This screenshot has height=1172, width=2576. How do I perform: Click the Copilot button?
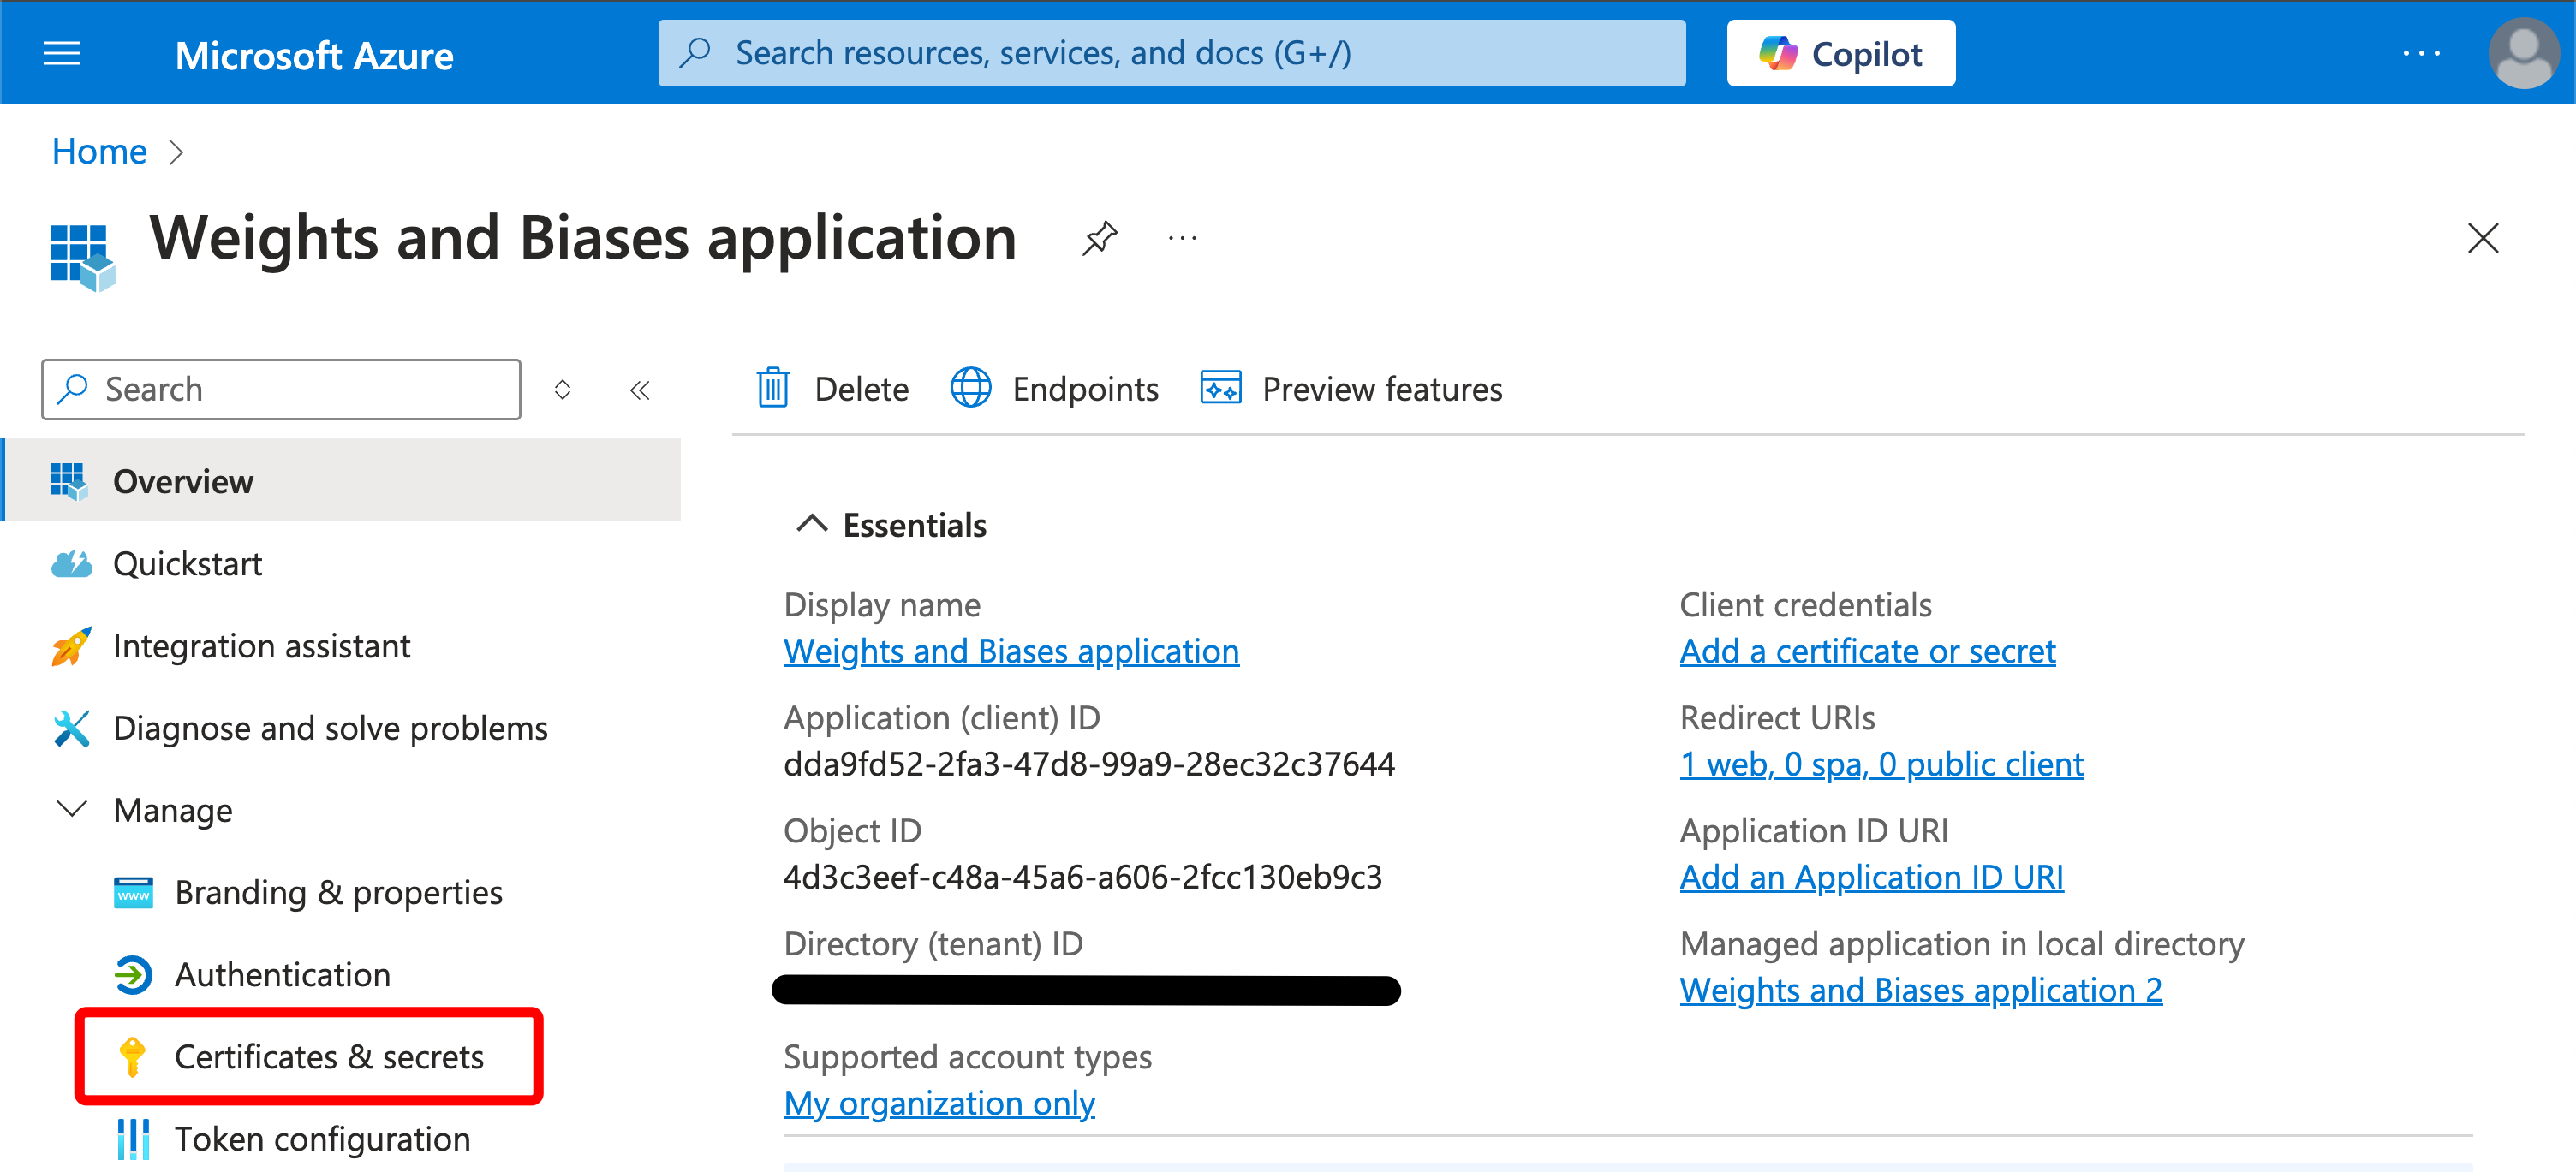1840,54
